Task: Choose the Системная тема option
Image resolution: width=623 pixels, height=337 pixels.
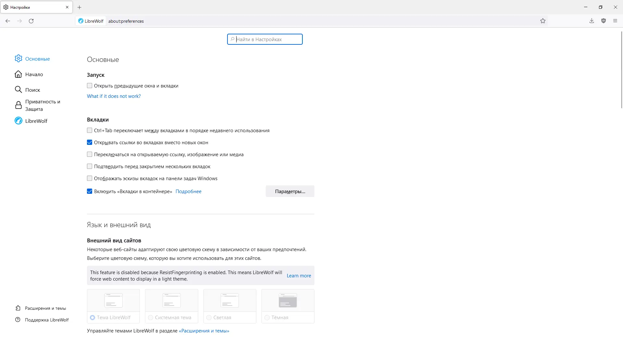Action: tap(150, 318)
